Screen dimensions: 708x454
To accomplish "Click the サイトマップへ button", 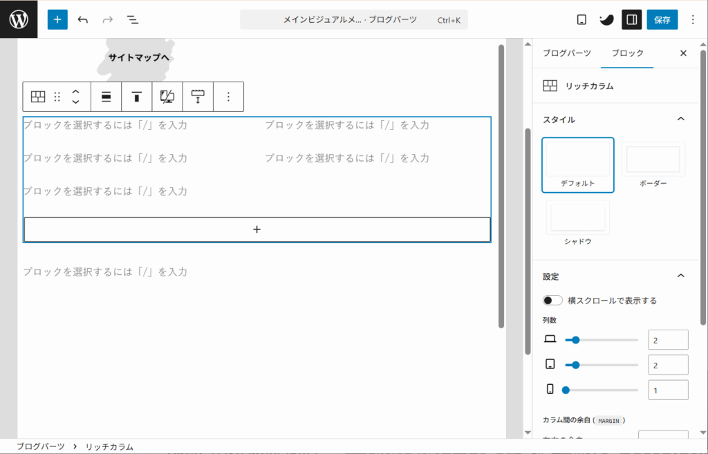I will point(138,57).
